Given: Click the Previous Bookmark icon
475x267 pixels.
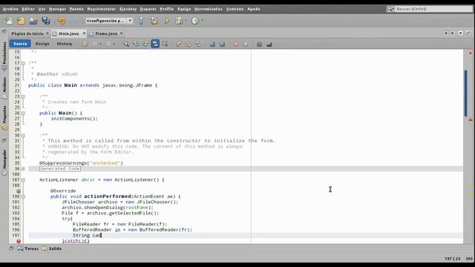Looking at the screenshot, I should click(178, 44).
